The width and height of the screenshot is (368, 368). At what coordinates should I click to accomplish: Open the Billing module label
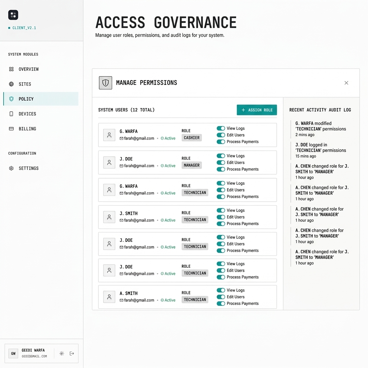[27, 129]
